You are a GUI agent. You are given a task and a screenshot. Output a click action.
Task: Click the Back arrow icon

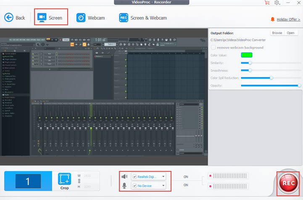click(9, 18)
